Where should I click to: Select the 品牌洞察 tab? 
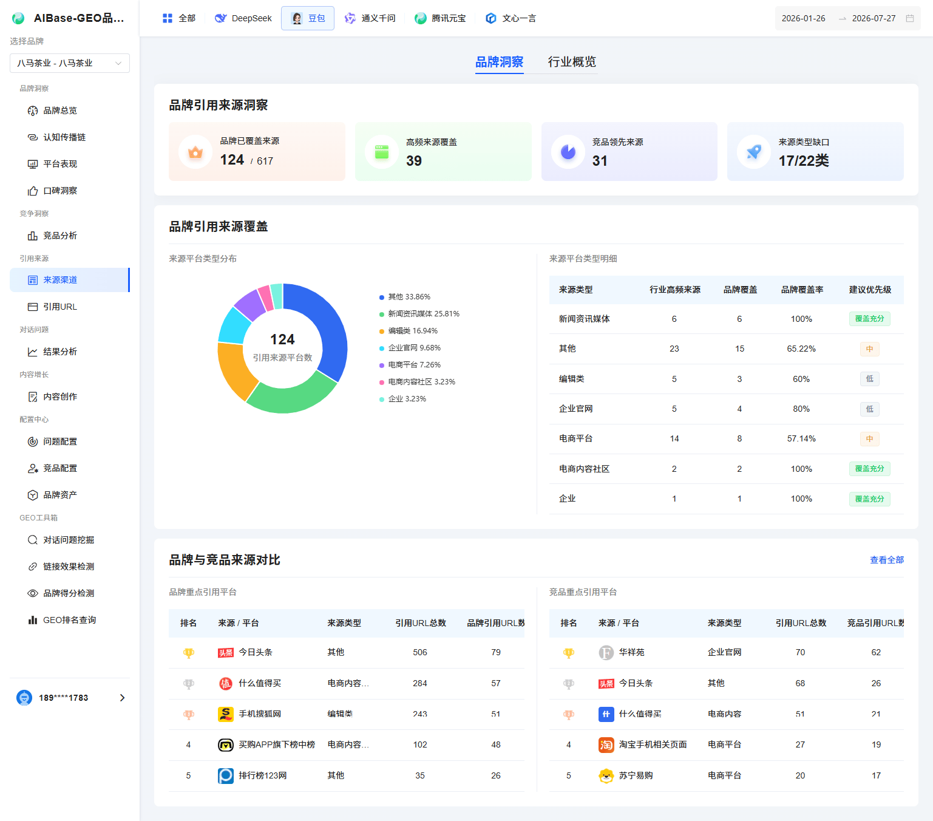click(x=499, y=62)
